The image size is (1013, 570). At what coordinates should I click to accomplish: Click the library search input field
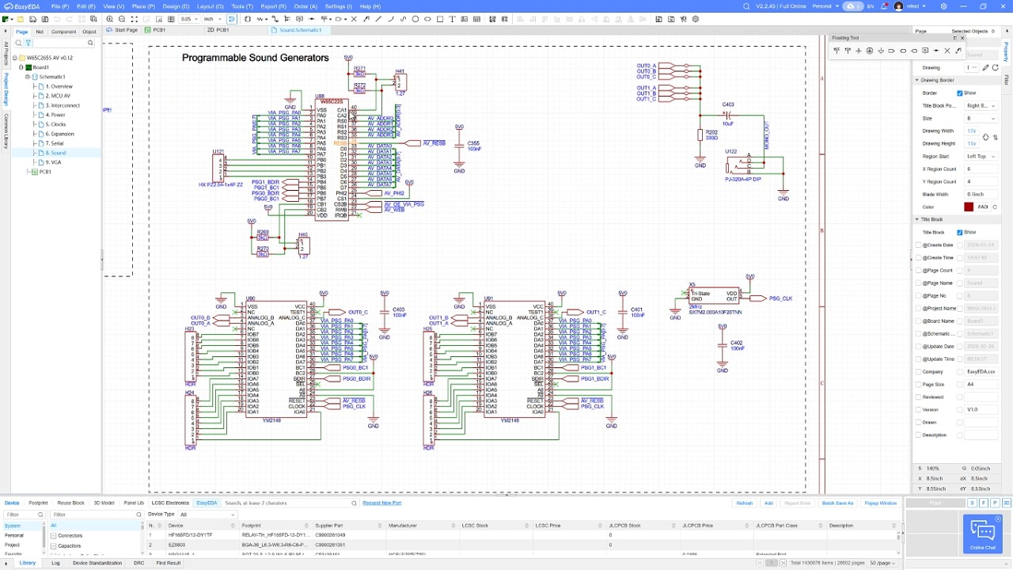(285, 503)
